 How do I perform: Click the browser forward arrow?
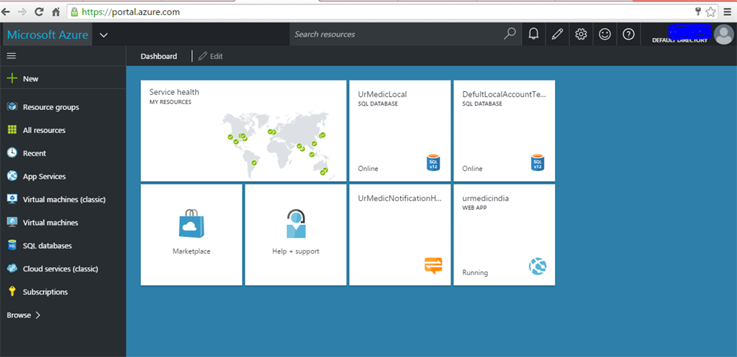22,11
